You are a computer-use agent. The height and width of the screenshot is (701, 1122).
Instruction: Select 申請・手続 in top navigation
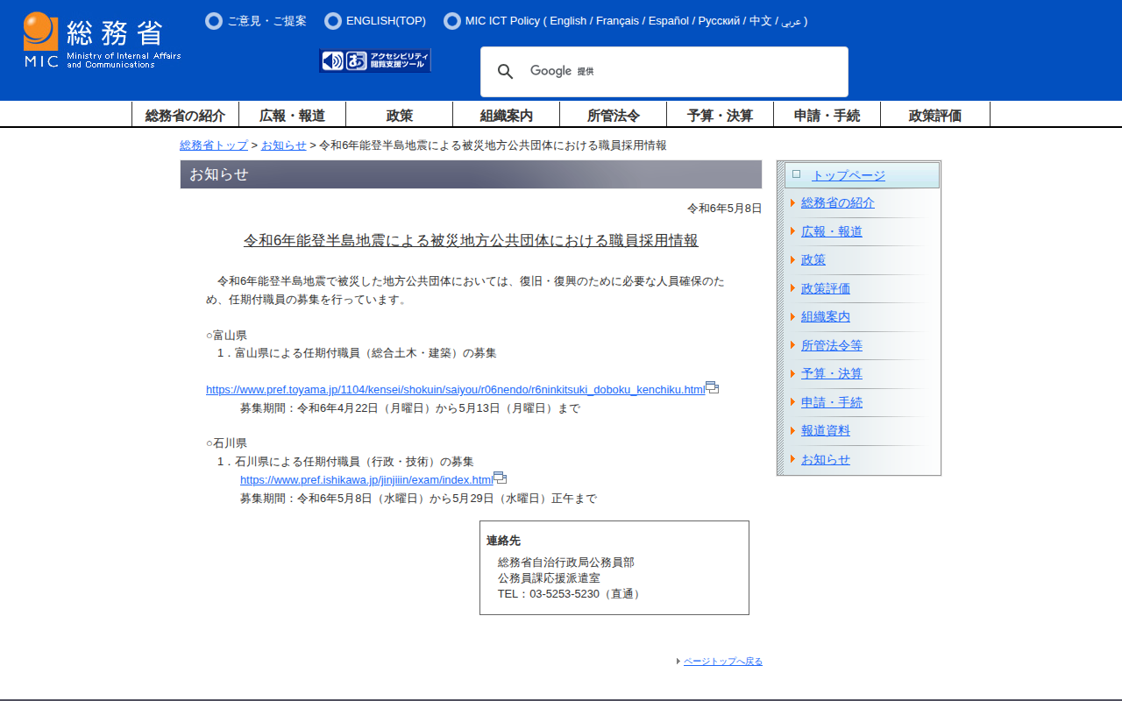[x=827, y=115]
